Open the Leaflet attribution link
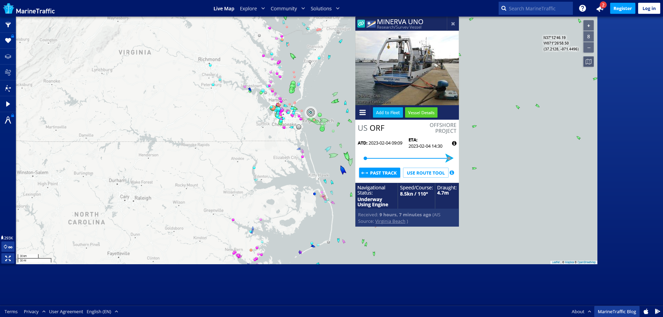 tap(556, 262)
